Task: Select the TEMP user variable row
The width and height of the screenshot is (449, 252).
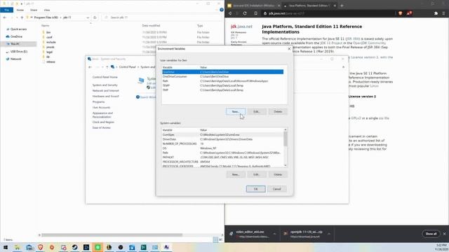Action: (223, 85)
